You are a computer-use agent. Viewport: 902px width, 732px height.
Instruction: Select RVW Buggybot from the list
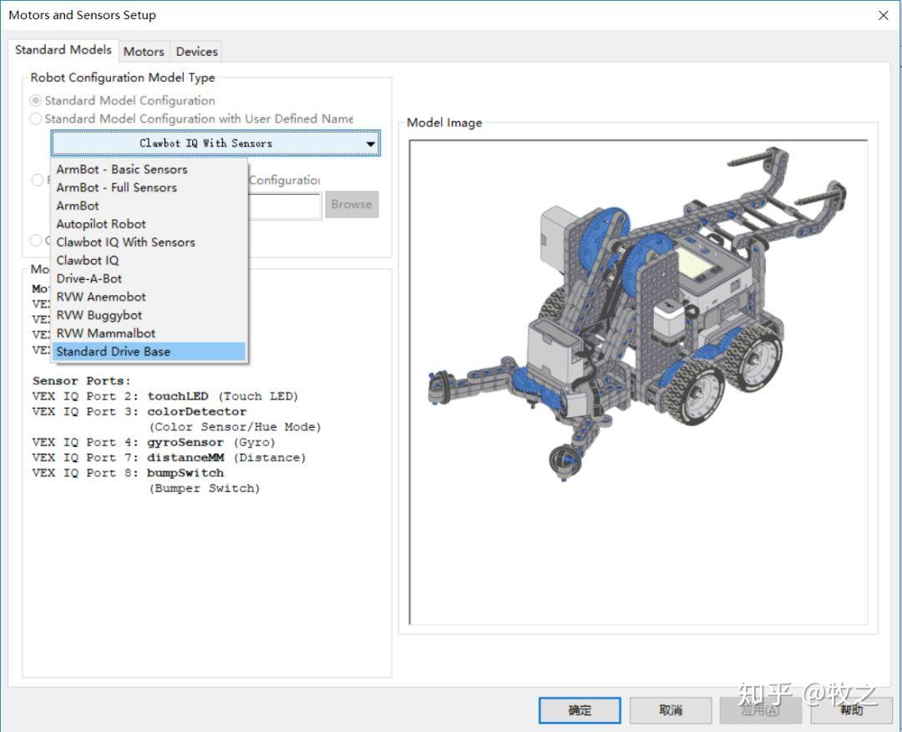coord(99,315)
